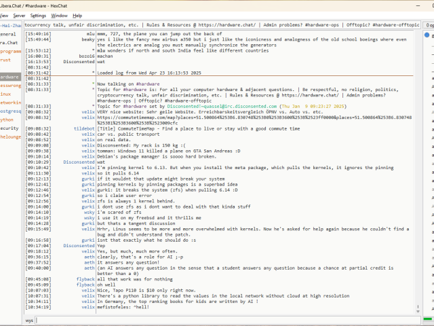Open the #security channel

(9, 128)
